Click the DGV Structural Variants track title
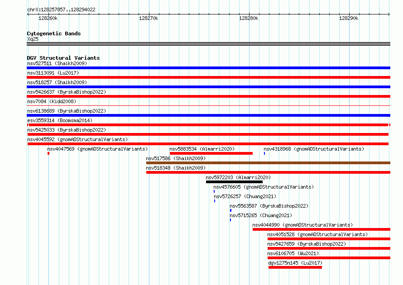 pos(63,58)
